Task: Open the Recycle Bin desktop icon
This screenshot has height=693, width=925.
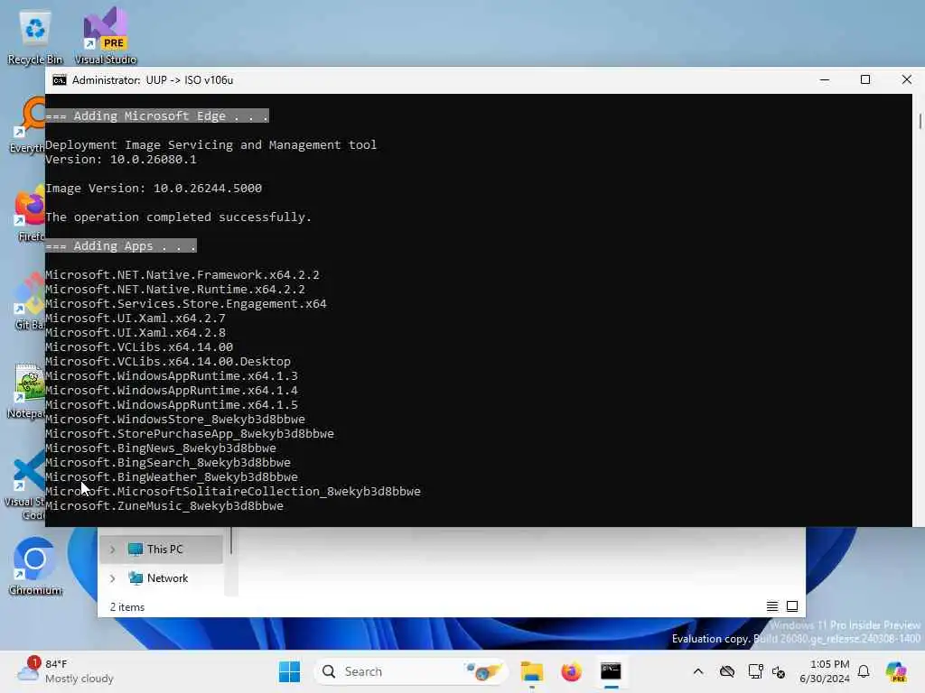Action: 35,36
